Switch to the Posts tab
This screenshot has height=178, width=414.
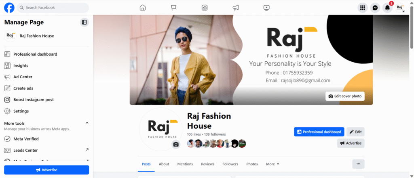point(146,164)
